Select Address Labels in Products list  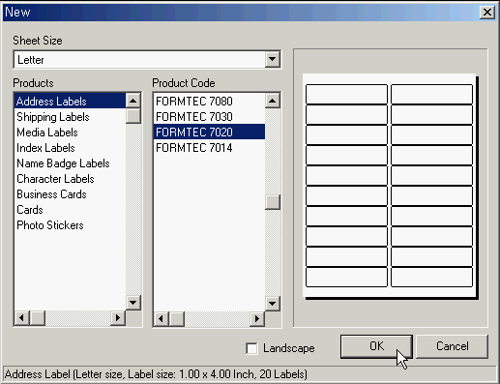pos(70,102)
